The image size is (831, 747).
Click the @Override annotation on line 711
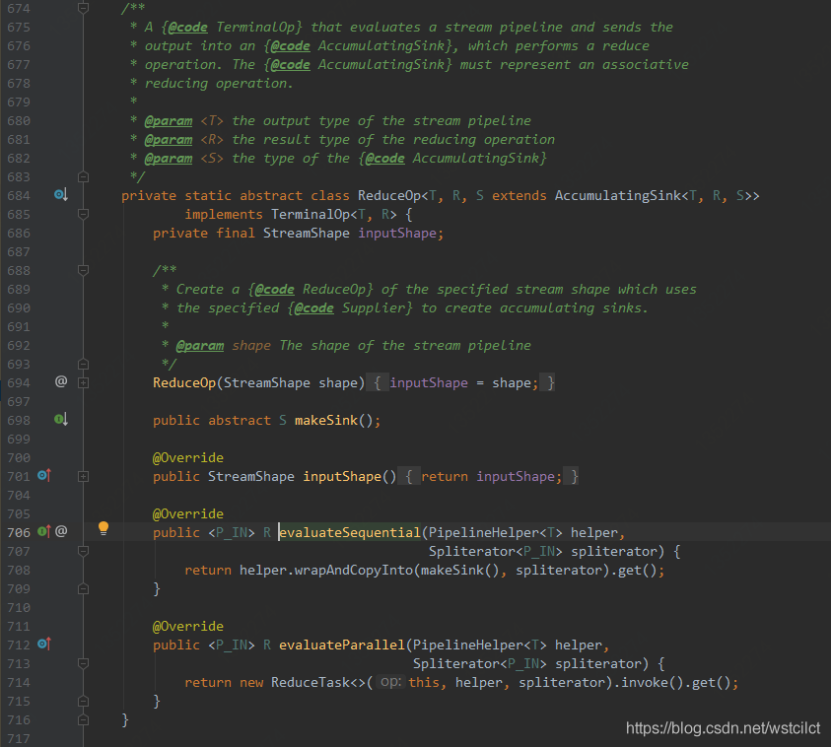tap(188, 626)
